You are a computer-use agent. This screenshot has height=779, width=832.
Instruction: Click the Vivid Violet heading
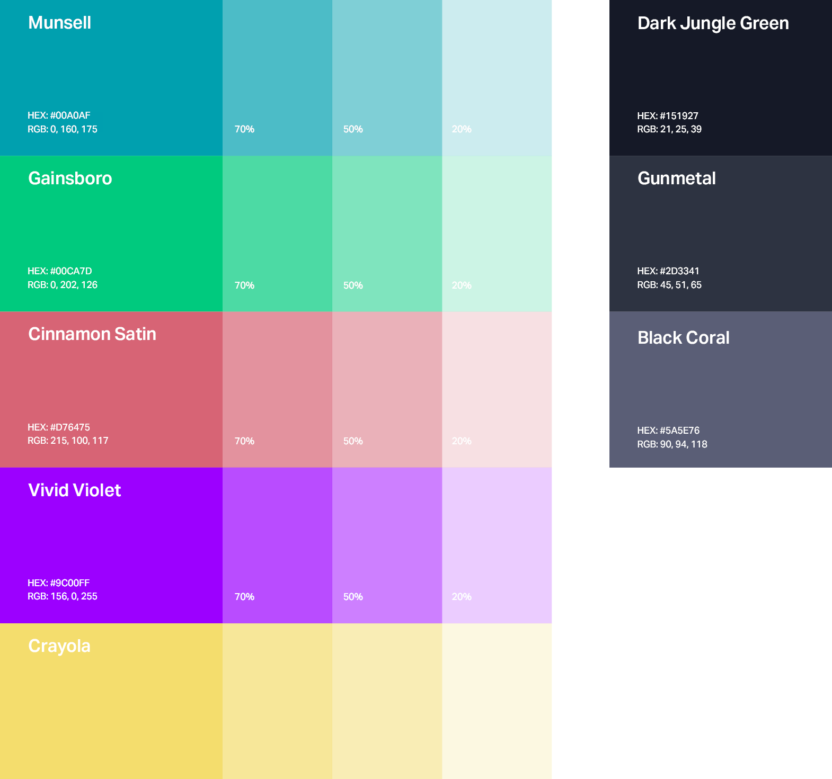[x=74, y=490]
